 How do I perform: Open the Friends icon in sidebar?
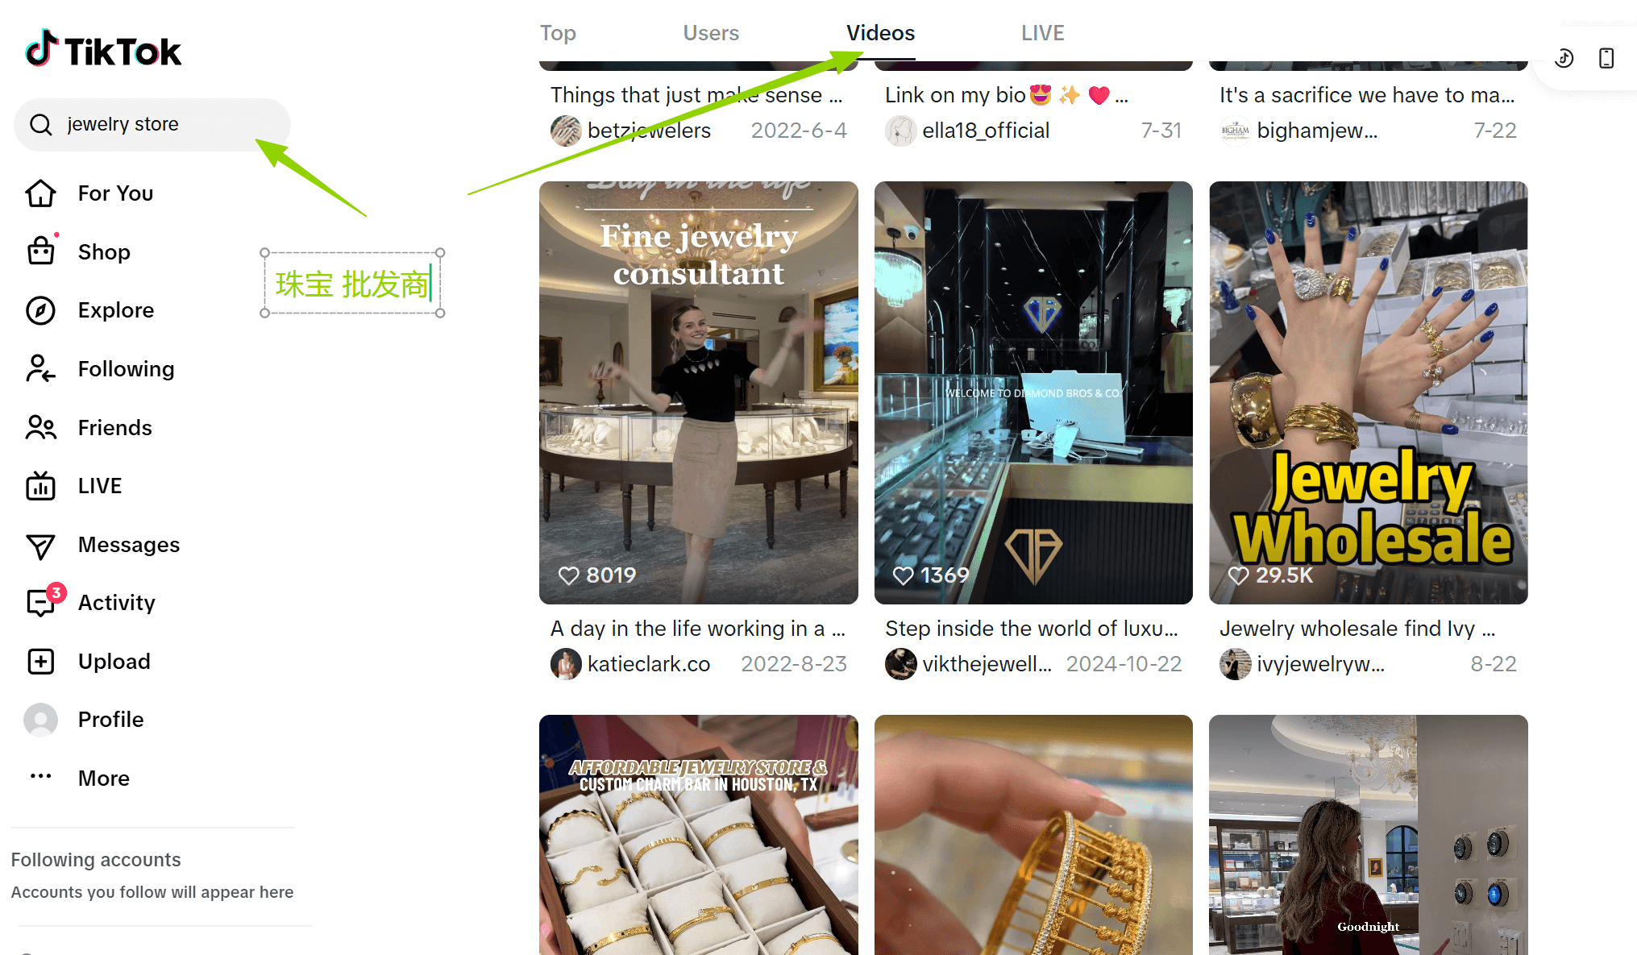41,427
